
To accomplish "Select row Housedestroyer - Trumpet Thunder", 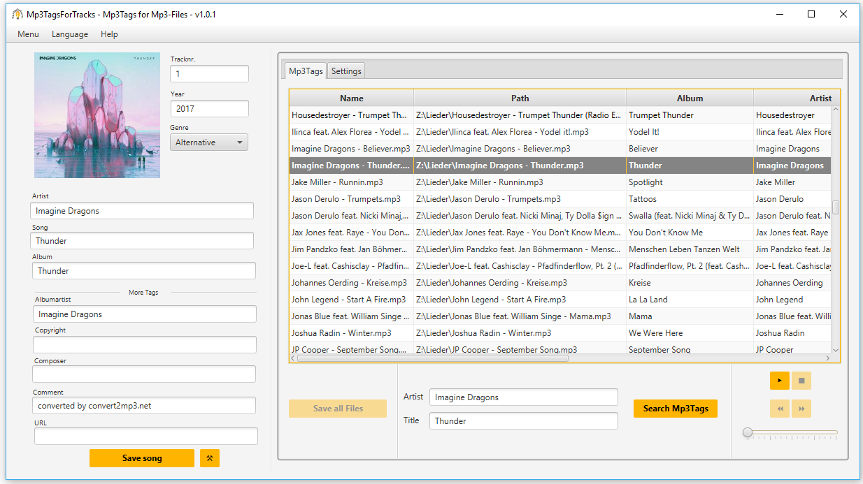I will (560, 115).
